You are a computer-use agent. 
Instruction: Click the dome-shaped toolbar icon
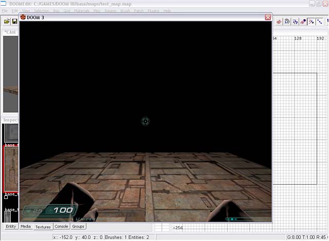(287, 22)
